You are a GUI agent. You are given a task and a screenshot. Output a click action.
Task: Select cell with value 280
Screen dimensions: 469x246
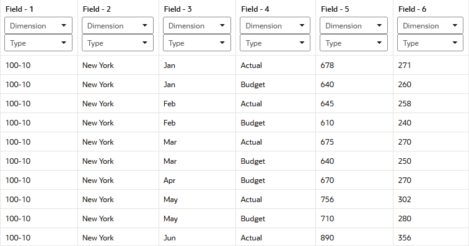pyautogui.click(x=431, y=219)
